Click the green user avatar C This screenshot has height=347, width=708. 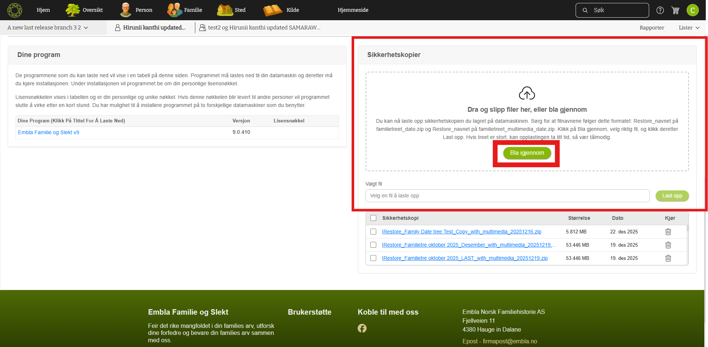[x=693, y=10]
